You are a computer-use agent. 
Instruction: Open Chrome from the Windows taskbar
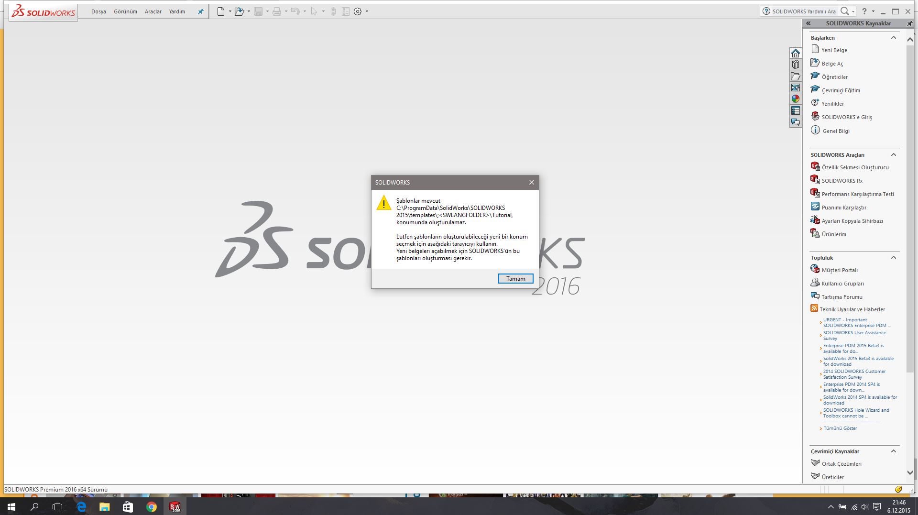point(151,507)
